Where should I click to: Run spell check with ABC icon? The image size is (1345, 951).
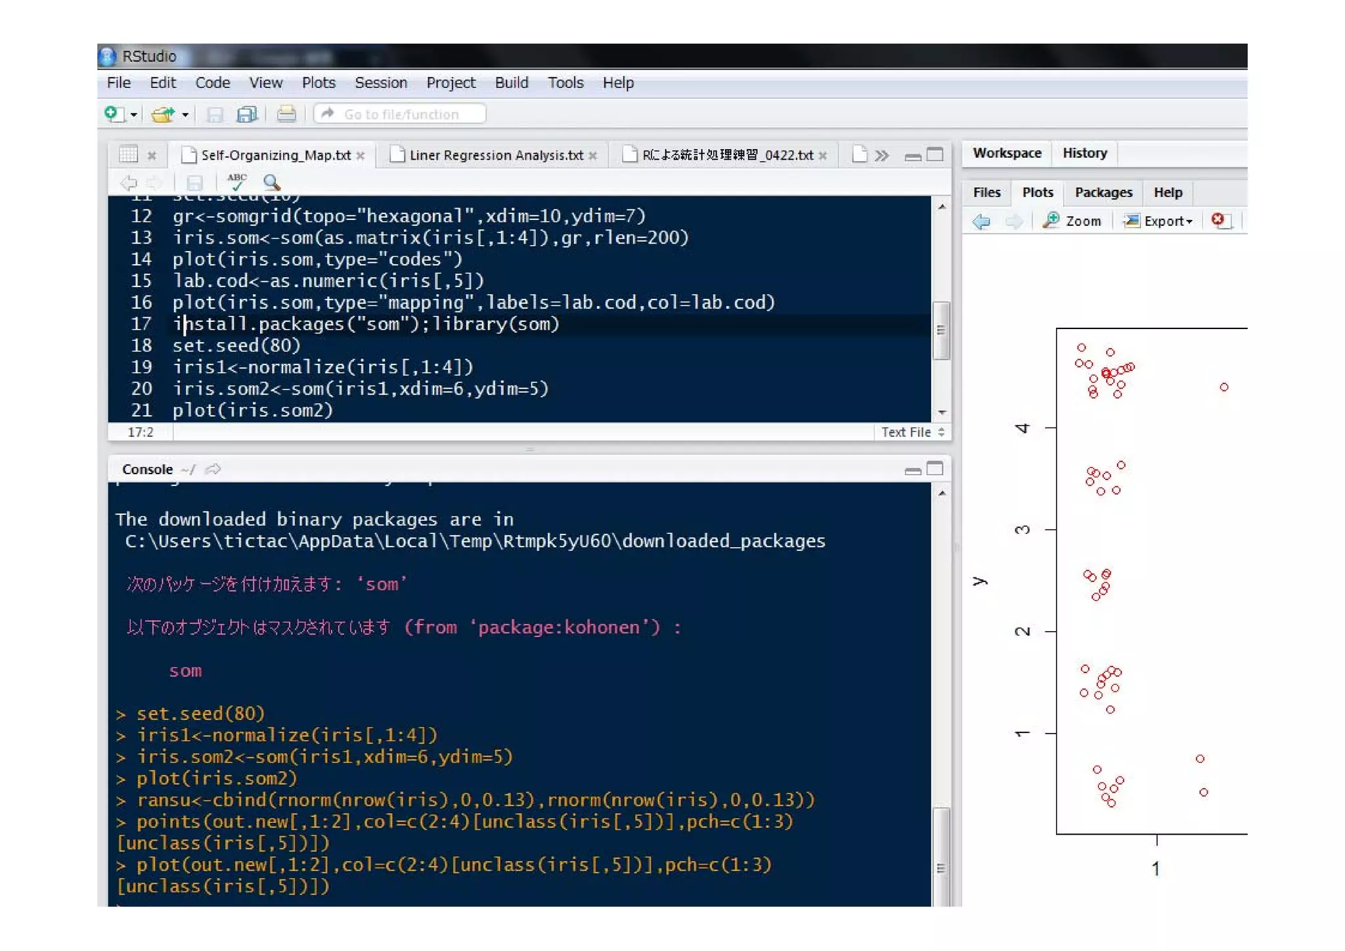[236, 182]
